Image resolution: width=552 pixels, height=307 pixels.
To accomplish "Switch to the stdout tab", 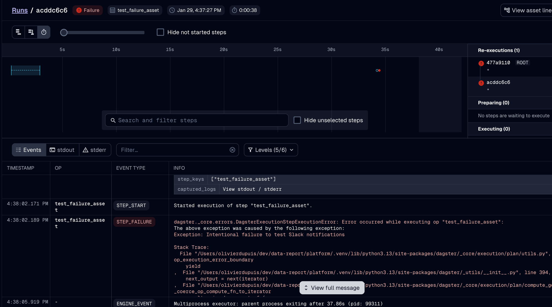I will click(62, 150).
